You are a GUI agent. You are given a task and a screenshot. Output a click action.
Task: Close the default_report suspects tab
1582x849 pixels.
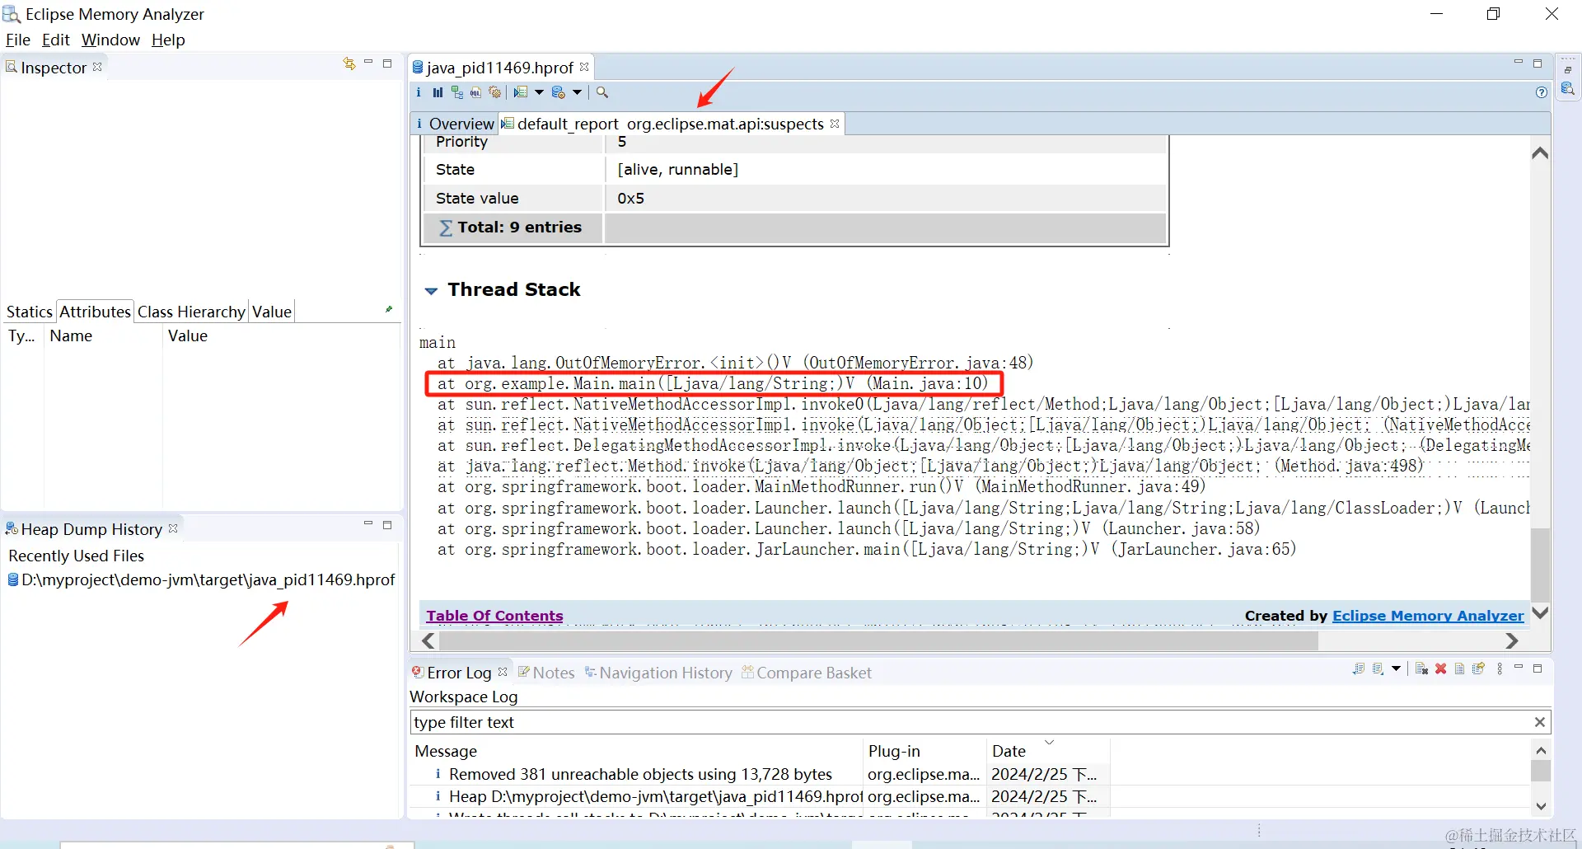coord(835,124)
